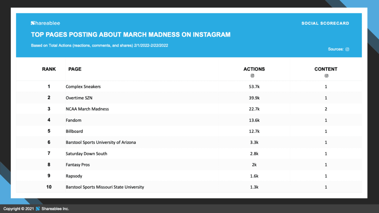The image size is (379, 213).
Task: Select Barstool Sports University of Arizona row
Action: pyautogui.click(x=189, y=142)
